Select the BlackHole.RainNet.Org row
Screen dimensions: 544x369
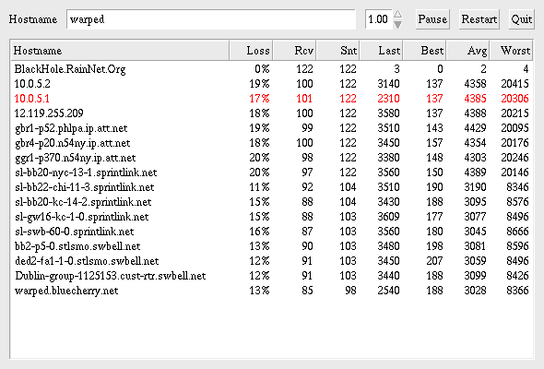click(x=272, y=69)
